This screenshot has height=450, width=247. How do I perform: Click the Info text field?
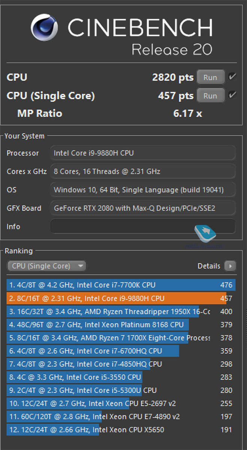pyautogui.click(x=143, y=226)
